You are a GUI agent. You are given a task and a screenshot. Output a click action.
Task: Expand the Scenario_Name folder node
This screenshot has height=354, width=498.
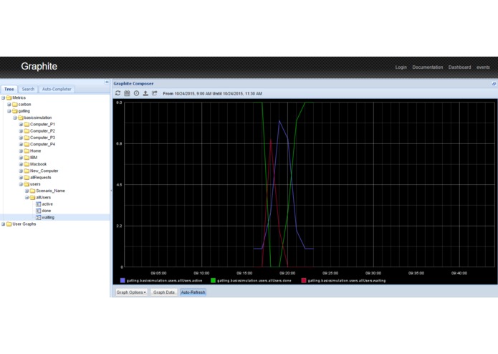(27, 191)
